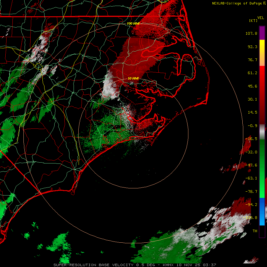This screenshot has height=267, width=267.
Task: Click the NEXLAB-College of DuPage watermark text
Action: pyautogui.click(x=239, y=3)
